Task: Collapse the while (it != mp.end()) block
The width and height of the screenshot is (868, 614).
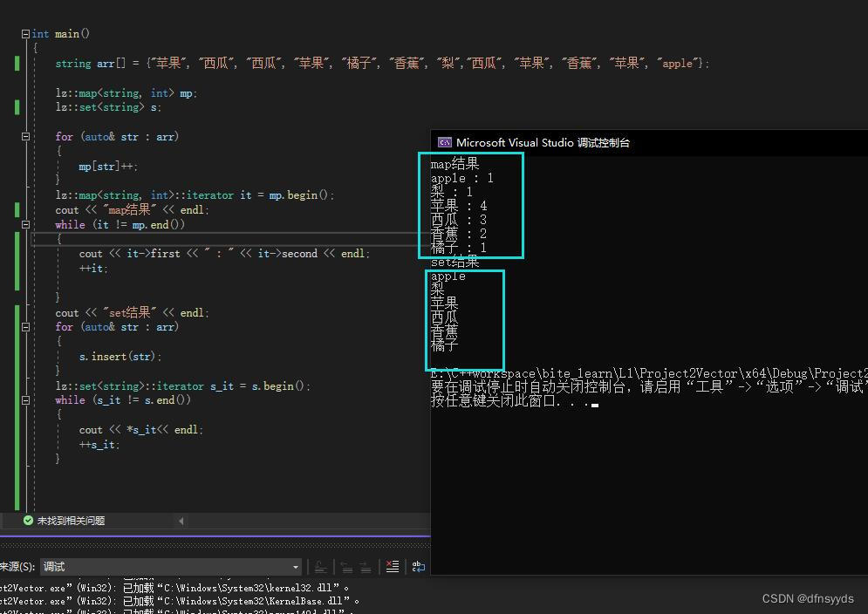Action: pos(25,224)
